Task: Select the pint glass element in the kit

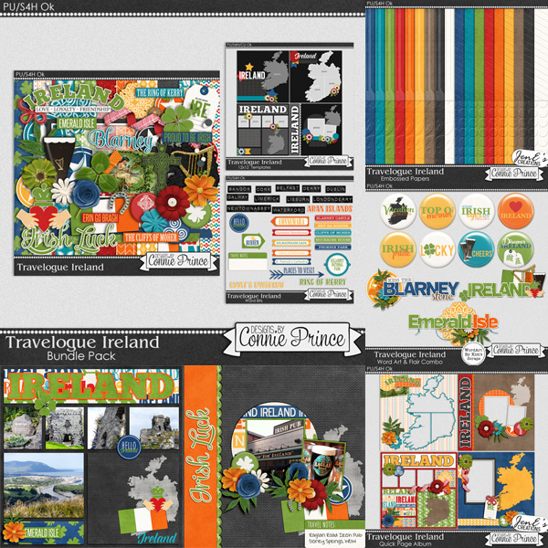Action: [x=58, y=159]
